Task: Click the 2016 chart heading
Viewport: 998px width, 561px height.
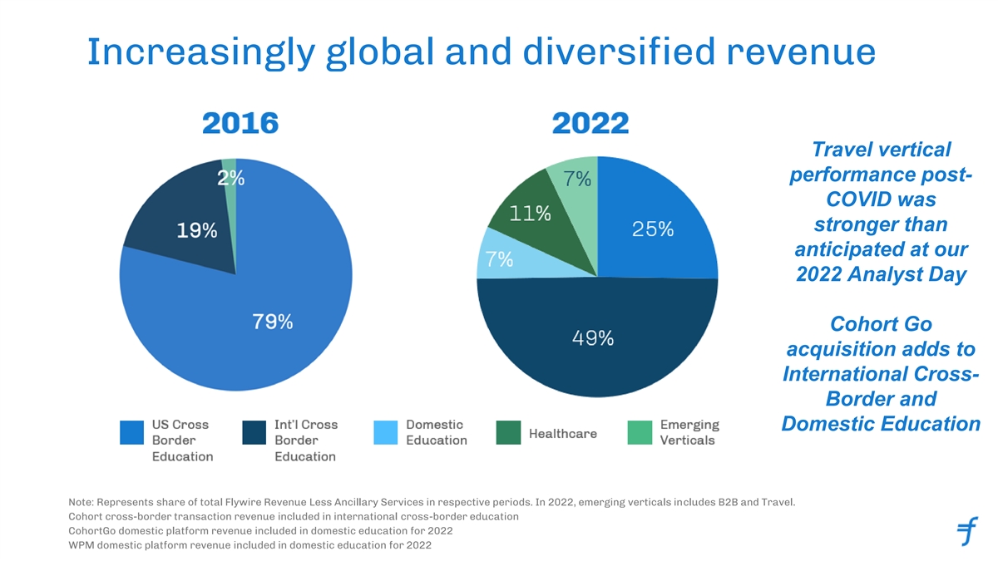Action: coord(240,125)
